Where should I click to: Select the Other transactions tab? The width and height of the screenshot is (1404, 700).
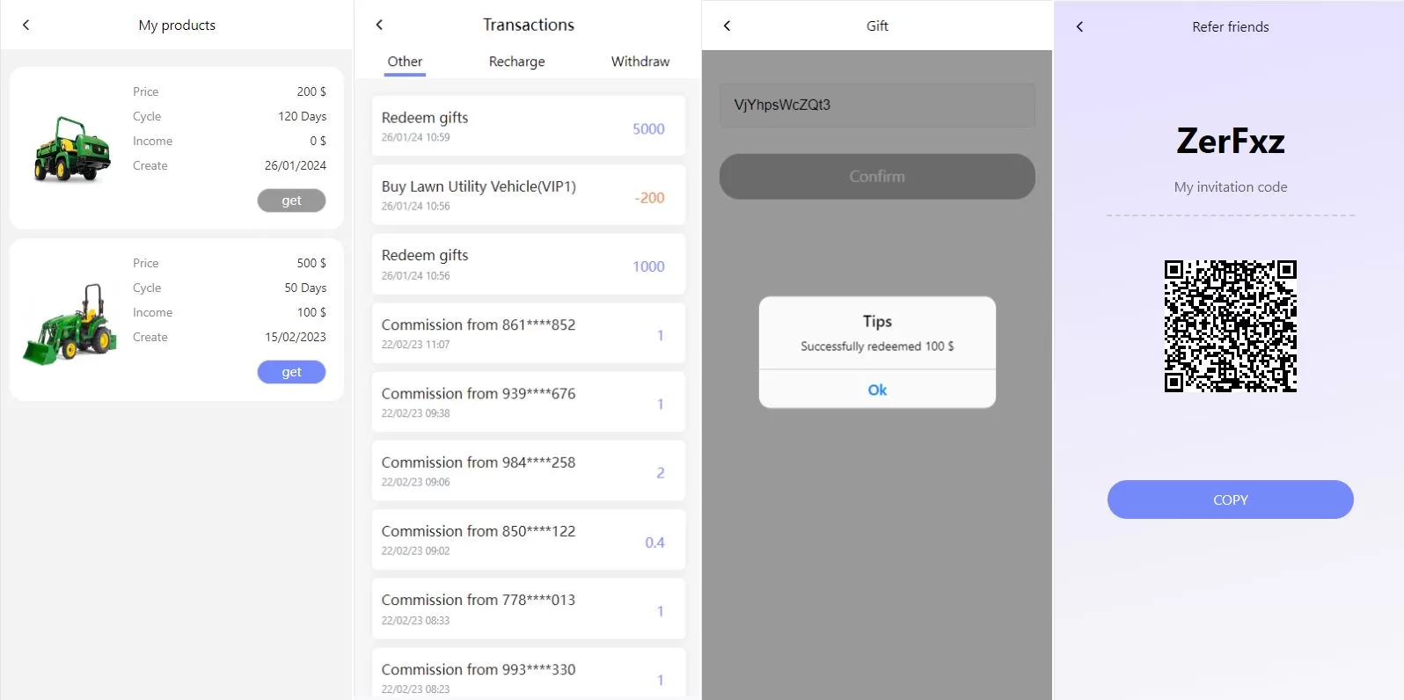pos(405,62)
